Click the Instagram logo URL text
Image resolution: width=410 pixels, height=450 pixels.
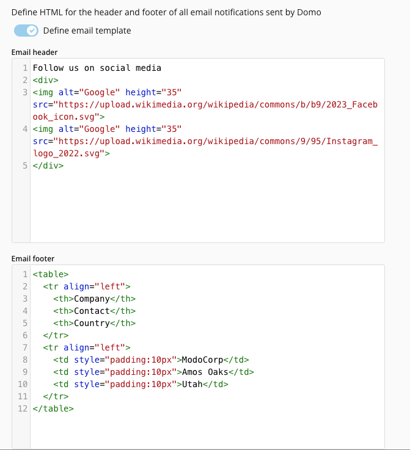(205, 147)
